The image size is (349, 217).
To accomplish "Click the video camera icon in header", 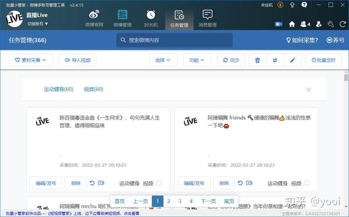I will pyautogui.click(x=279, y=24).
